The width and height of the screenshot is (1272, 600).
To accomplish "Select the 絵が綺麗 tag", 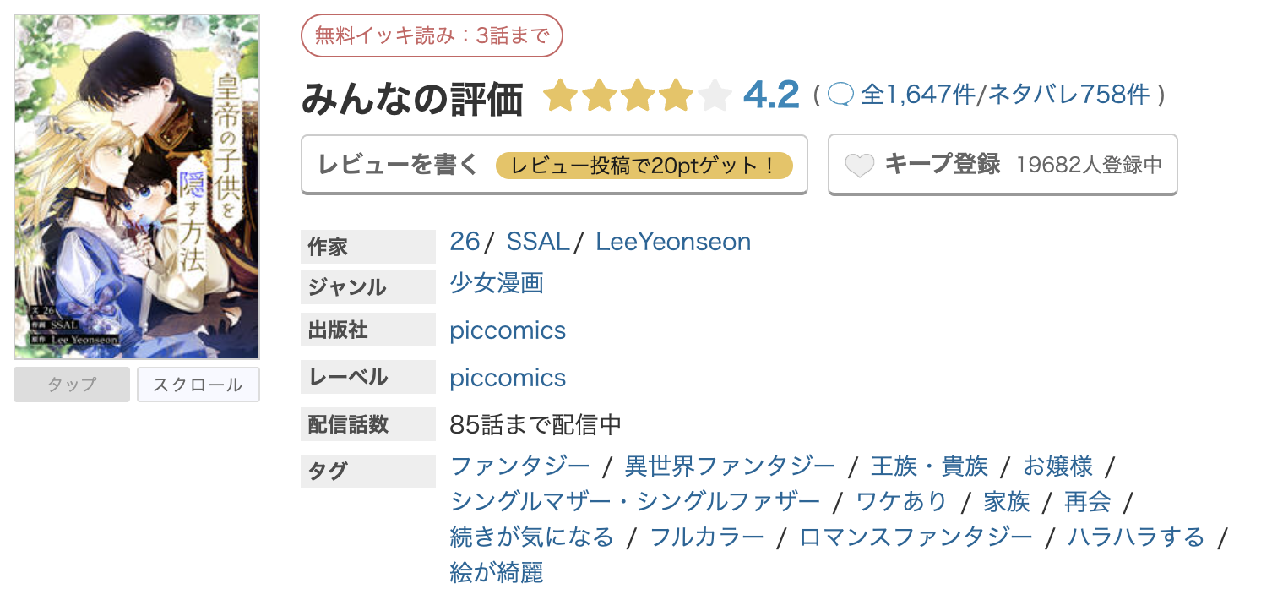I will tap(497, 572).
